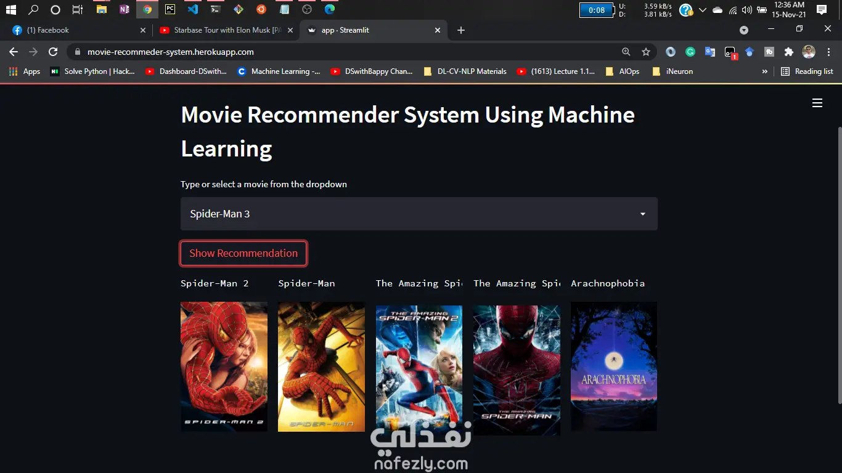842x473 pixels.
Task: Open Visual Studio Code from taskbar
Action: point(192,9)
